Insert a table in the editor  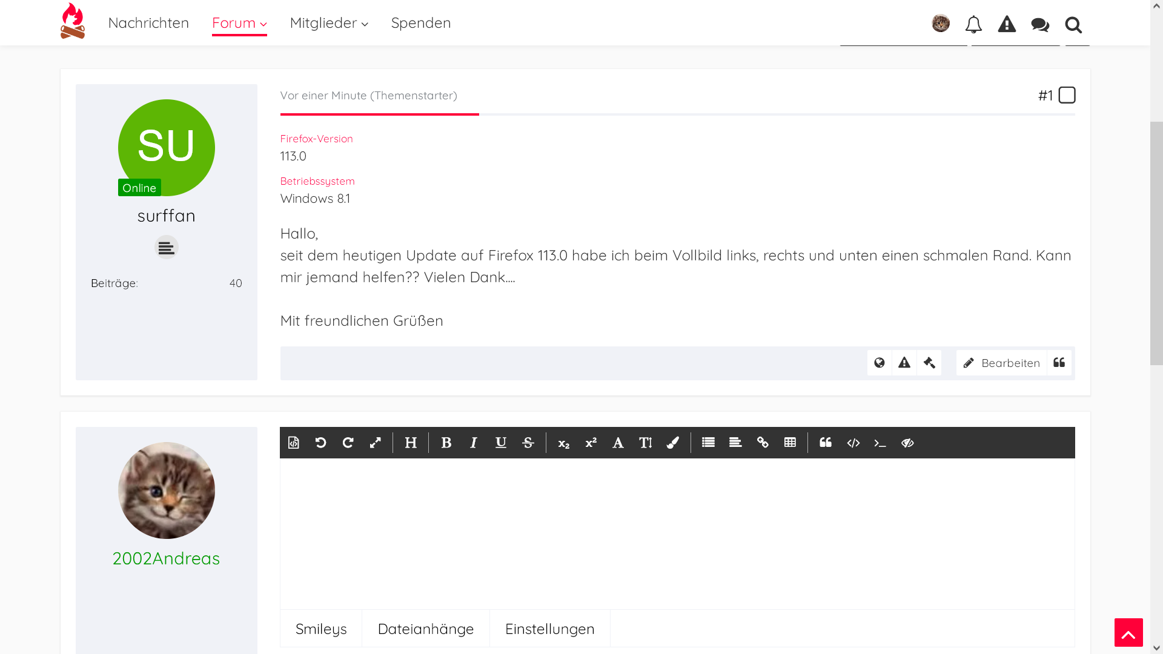[x=790, y=443]
